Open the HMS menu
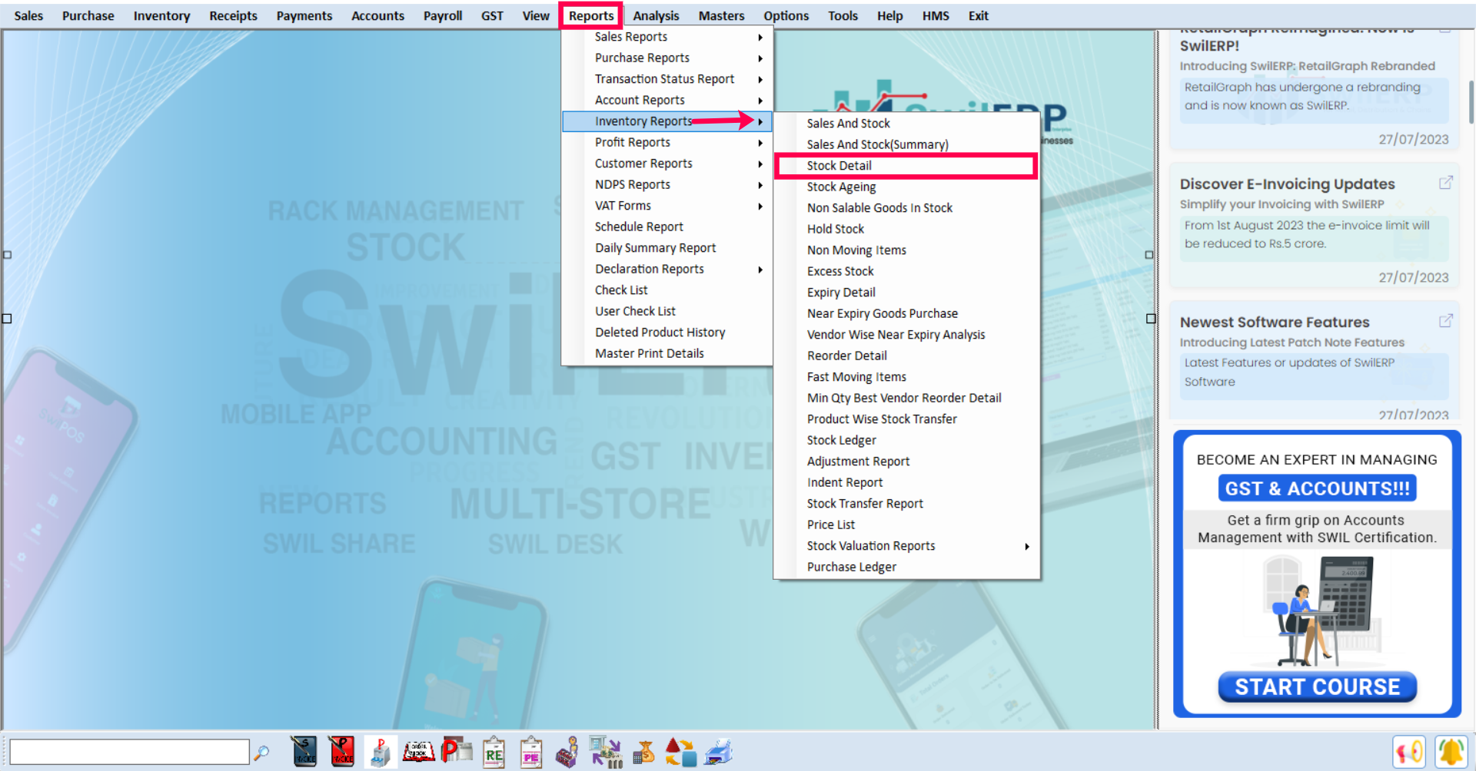1476x771 pixels. point(936,15)
